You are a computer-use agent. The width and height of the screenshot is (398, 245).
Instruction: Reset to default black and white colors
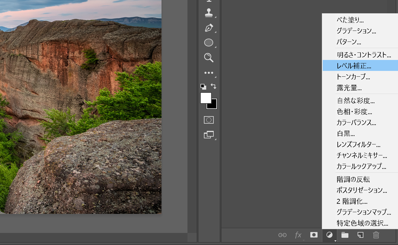click(203, 86)
